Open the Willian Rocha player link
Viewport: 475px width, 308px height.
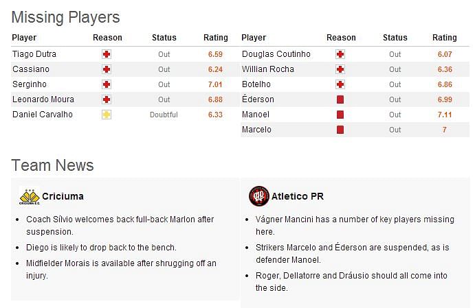point(268,69)
